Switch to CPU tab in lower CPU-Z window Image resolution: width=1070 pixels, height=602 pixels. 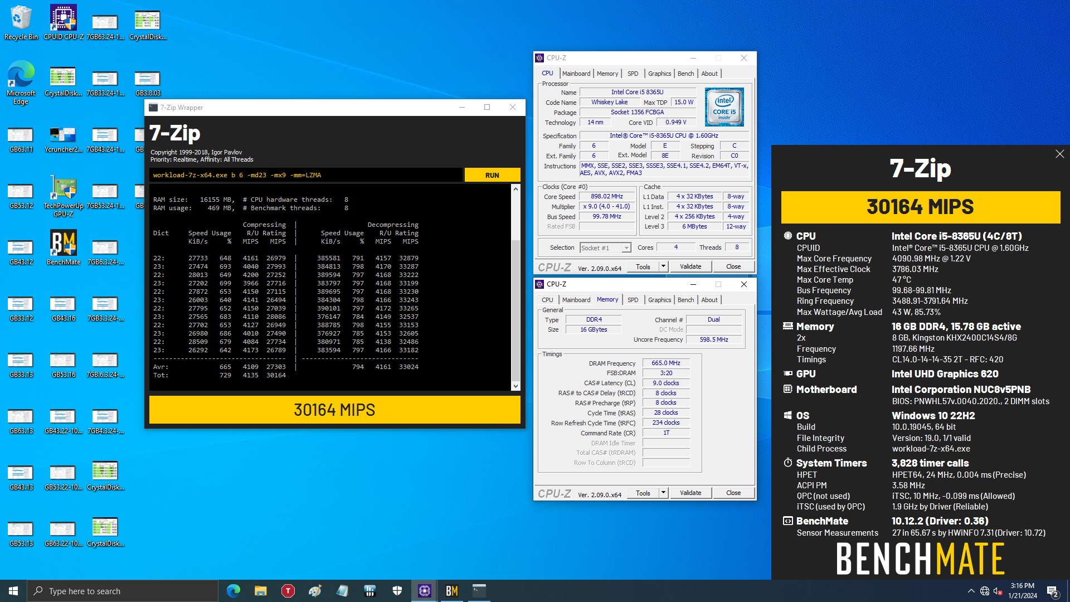[x=547, y=300]
